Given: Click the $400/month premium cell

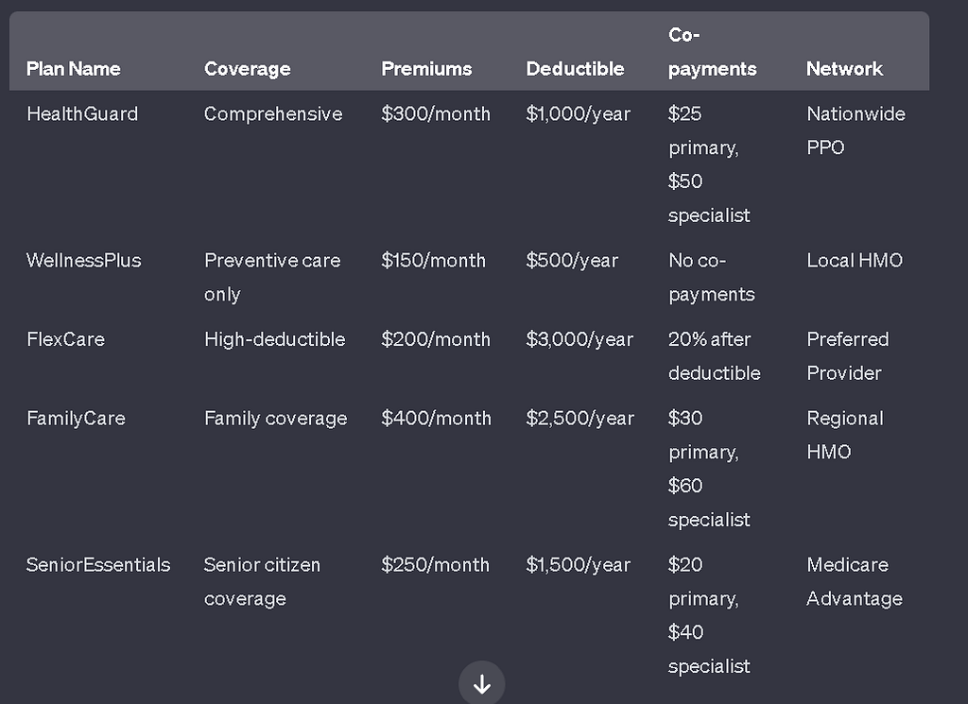Looking at the screenshot, I should coord(436,419).
